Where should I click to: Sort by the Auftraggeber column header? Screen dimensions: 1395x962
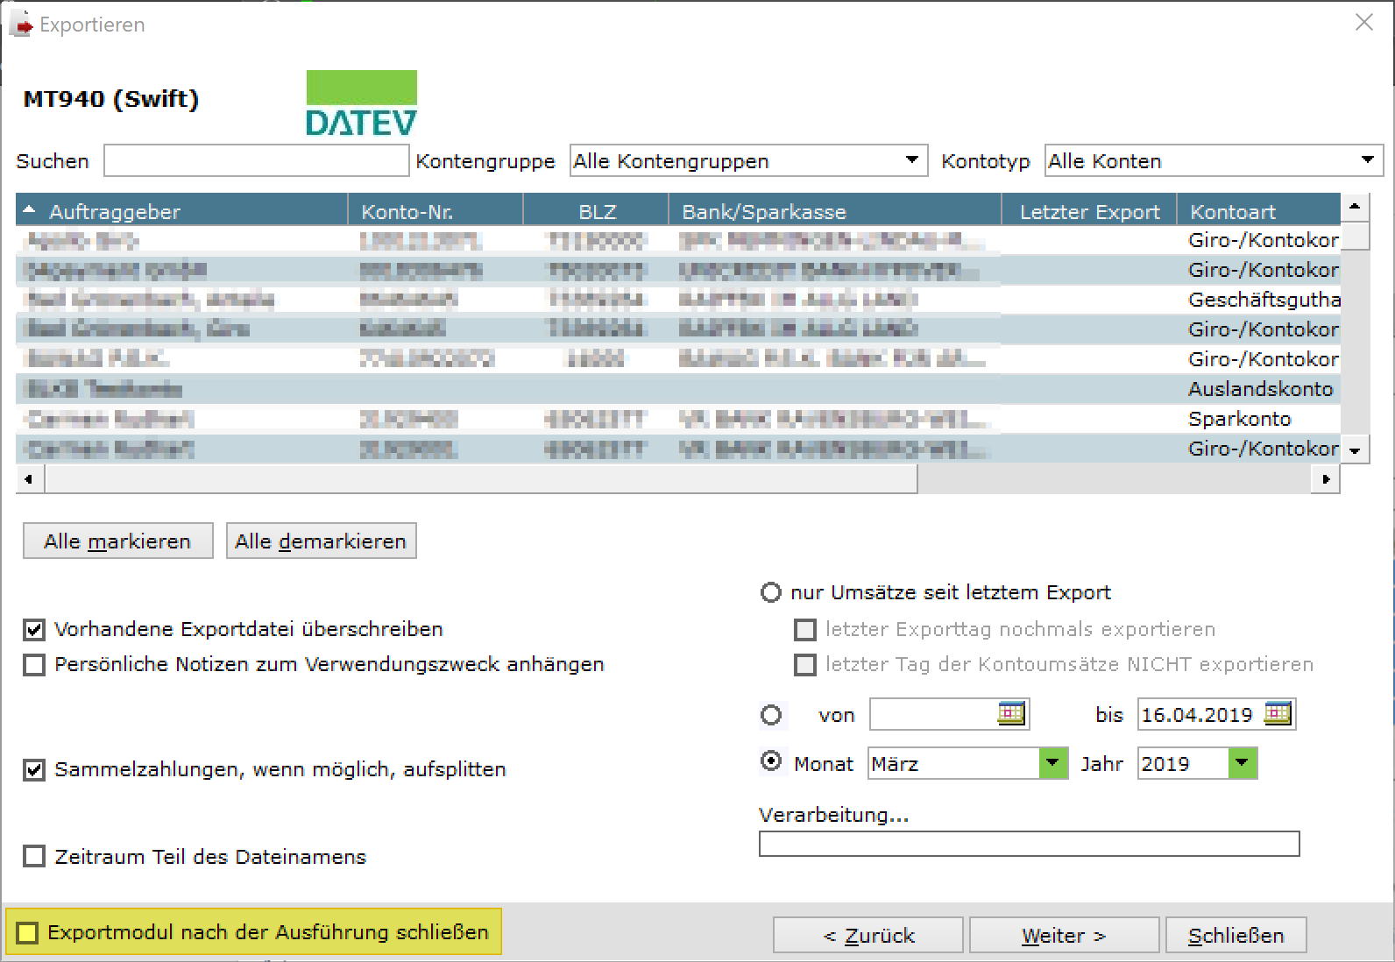pyautogui.click(x=181, y=210)
